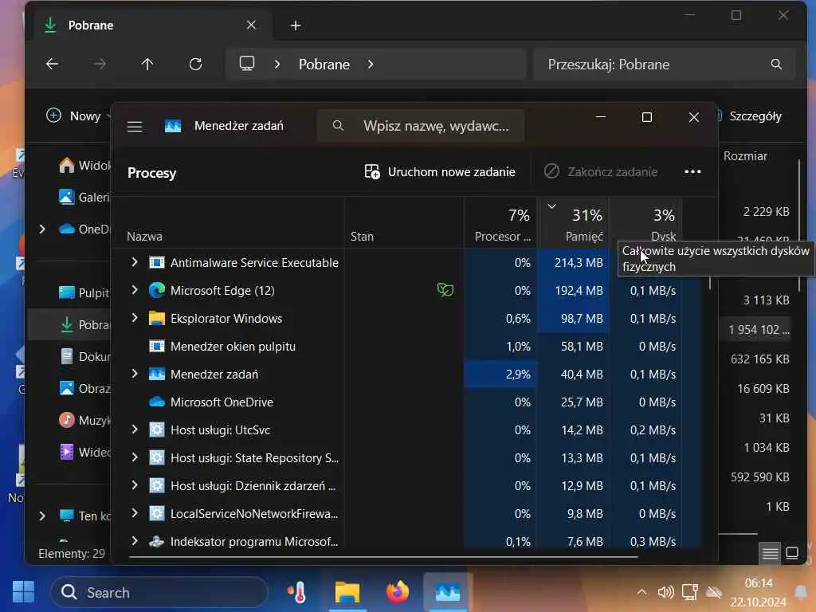Image resolution: width=816 pixels, height=612 pixels.
Task: Open File Explorer from the taskbar
Action: 347,592
